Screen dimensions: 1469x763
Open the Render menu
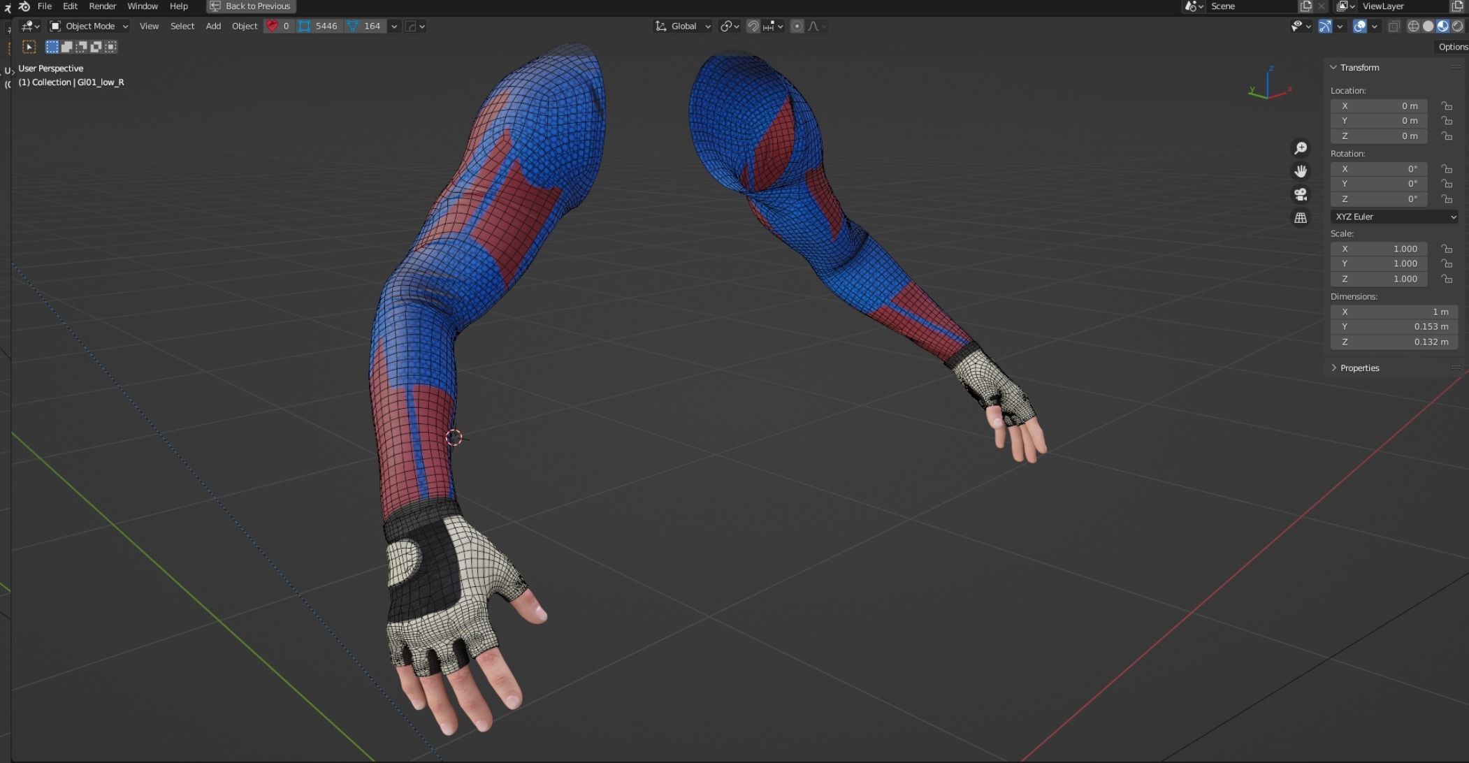(103, 6)
